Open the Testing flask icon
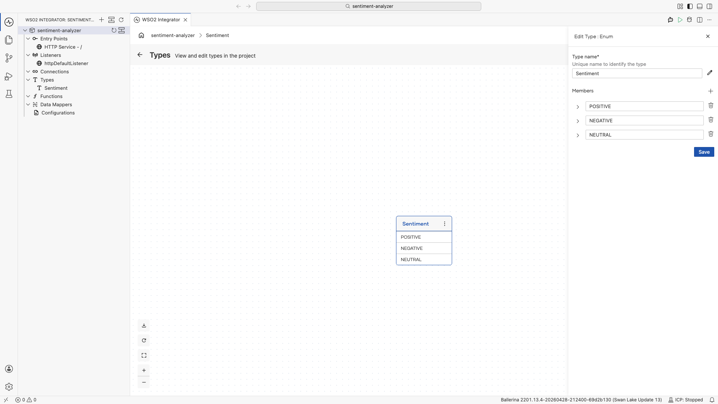The image size is (718, 404). (x=9, y=94)
